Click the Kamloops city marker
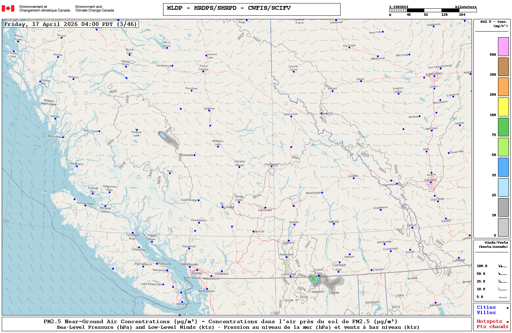This screenshot has height=333, width=512. pyautogui.click(x=265, y=208)
